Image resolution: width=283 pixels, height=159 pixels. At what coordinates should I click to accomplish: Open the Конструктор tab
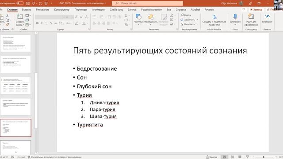[x=62, y=10]
